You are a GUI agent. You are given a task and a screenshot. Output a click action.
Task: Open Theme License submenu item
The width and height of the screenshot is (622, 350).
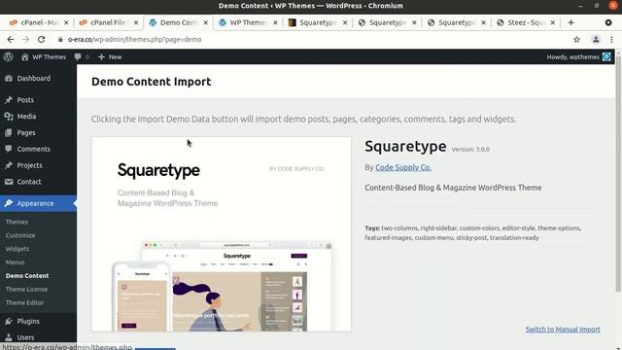click(26, 290)
